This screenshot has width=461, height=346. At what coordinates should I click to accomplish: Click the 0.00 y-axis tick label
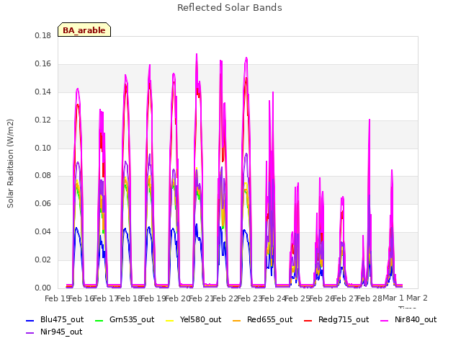coord(43,288)
